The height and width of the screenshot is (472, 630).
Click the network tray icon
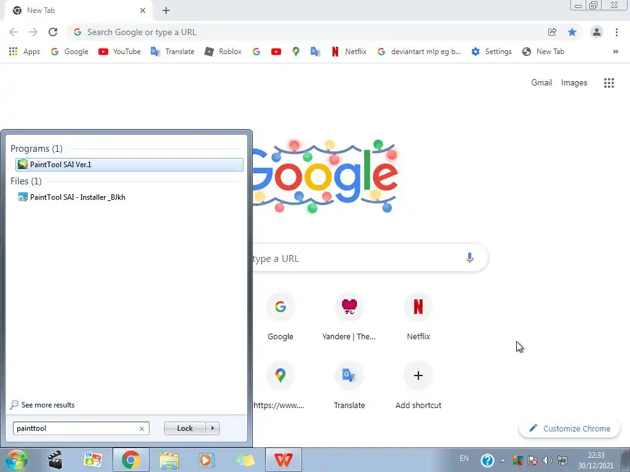tap(562, 460)
